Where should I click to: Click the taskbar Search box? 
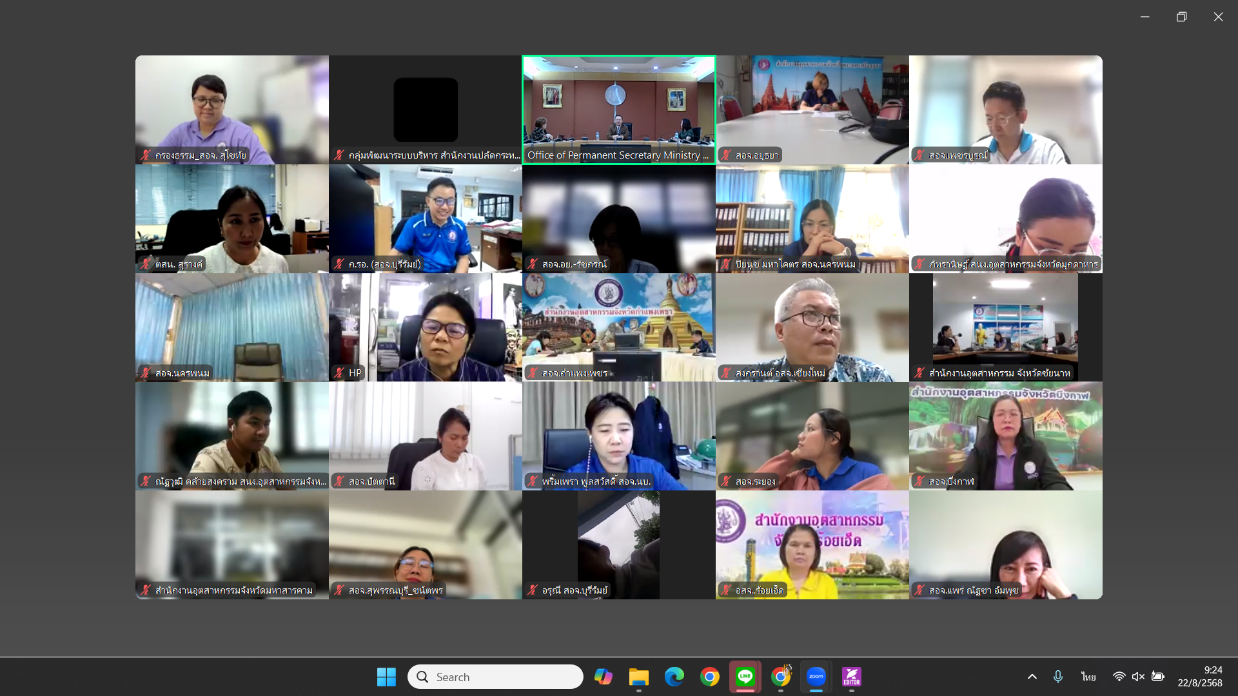495,677
